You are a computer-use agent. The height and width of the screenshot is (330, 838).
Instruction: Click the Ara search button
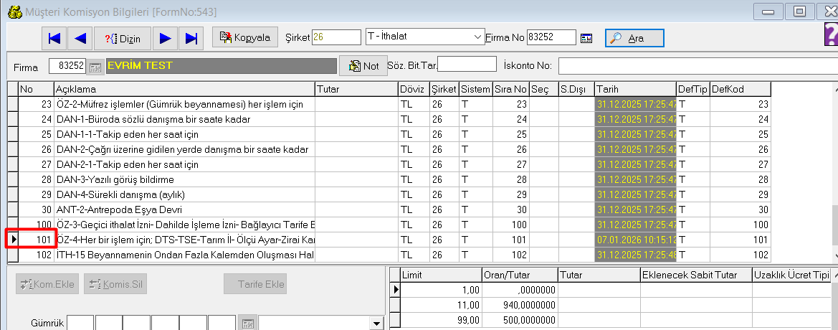[x=634, y=38]
